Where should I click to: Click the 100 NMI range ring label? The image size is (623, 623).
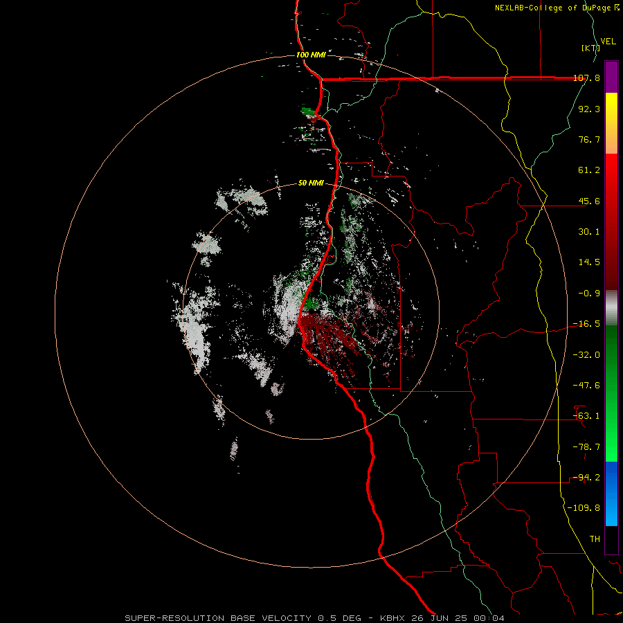pos(311,55)
